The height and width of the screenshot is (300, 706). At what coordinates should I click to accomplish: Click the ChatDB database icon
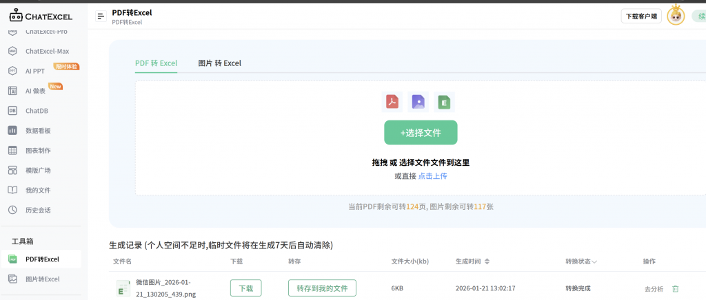pyautogui.click(x=12, y=111)
